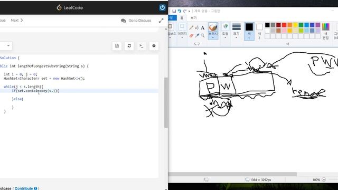Switch to the Home tab in Paint

(x=182, y=17)
